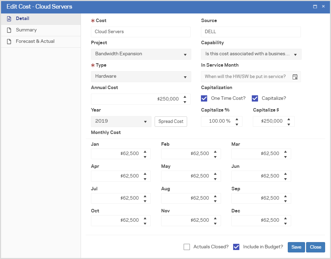Expand the Type dropdown showing Hardware
The height and width of the screenshot is (259, 331).
point(141,77)
